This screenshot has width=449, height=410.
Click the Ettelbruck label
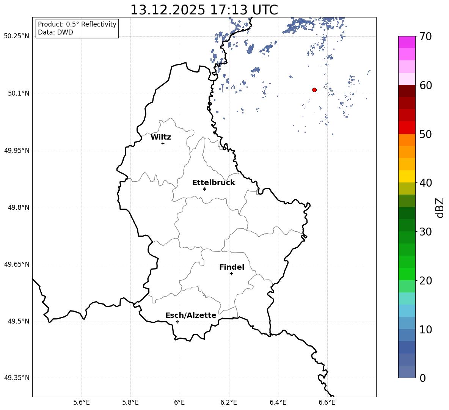tap(214, 183)
